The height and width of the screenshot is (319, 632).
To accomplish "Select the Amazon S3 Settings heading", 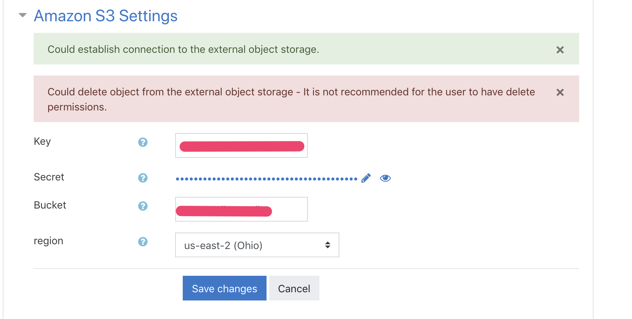I will coord(105,15).
